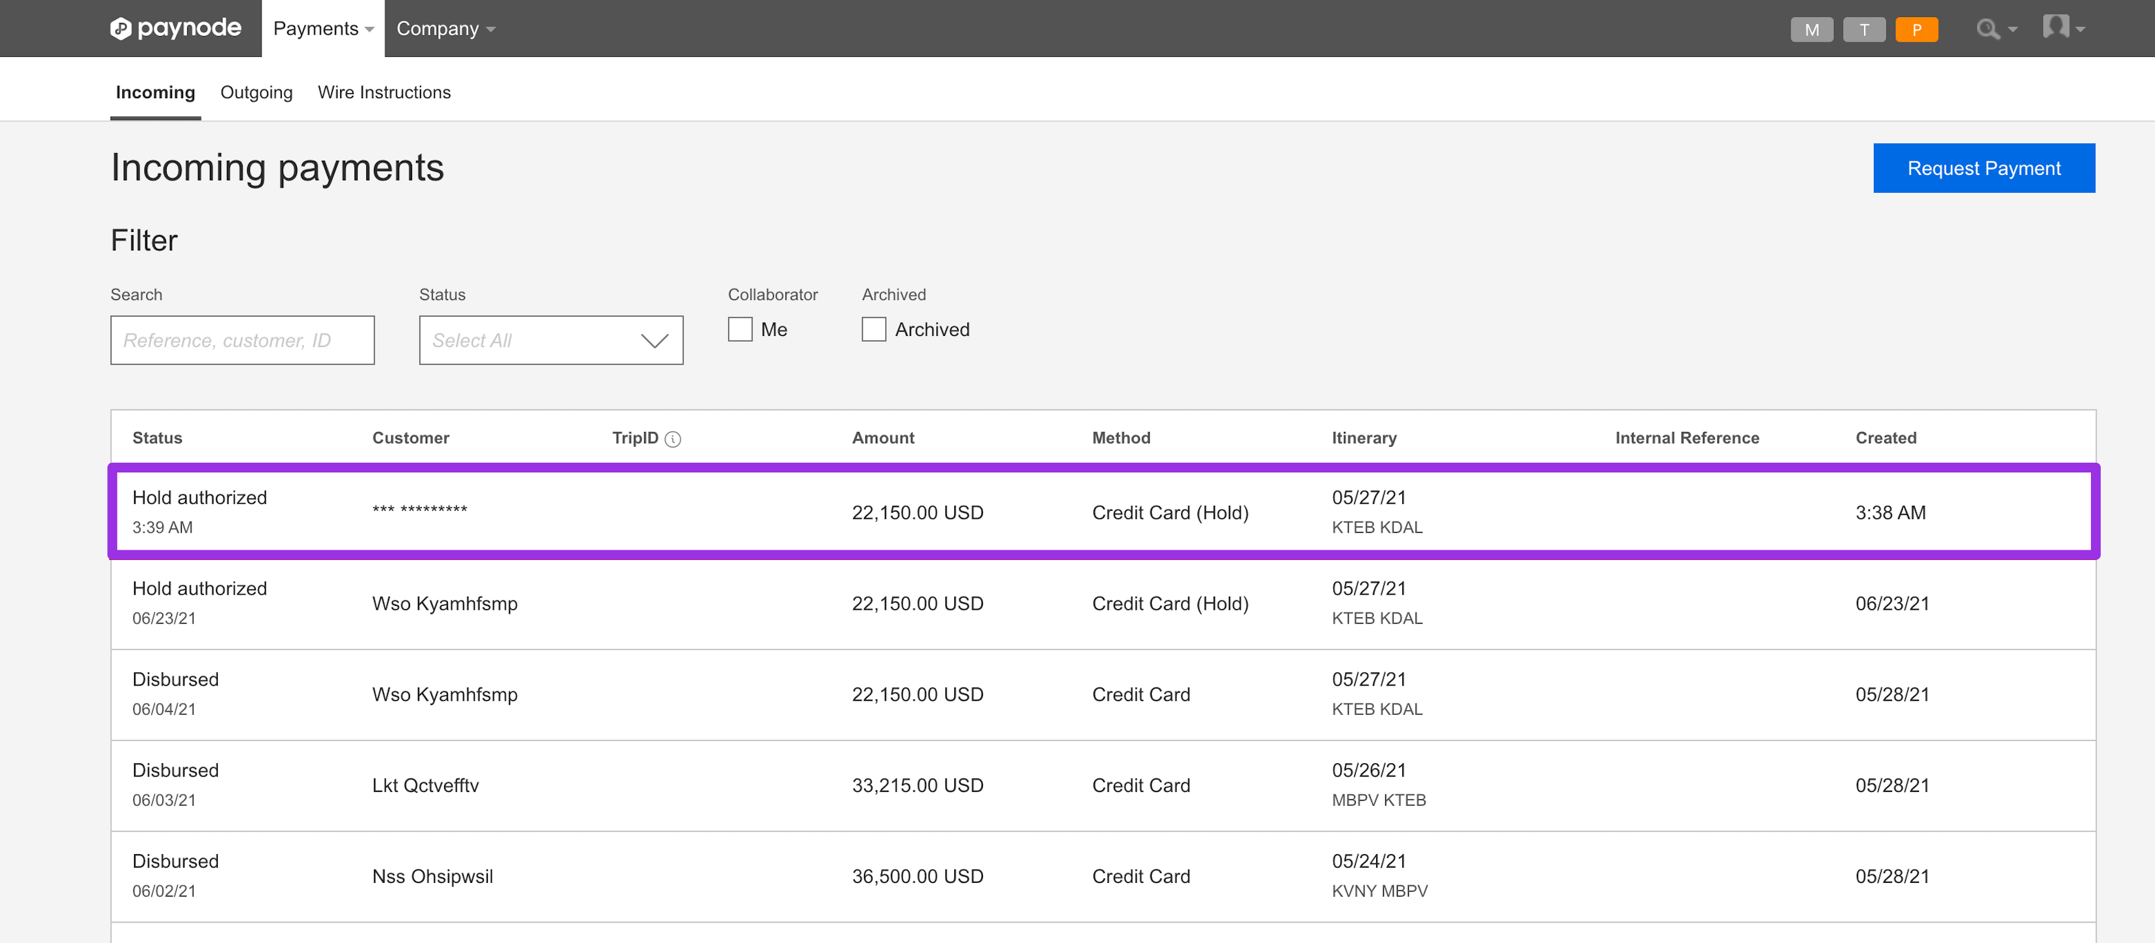Open the Company menu dropdown

(445, 28)
